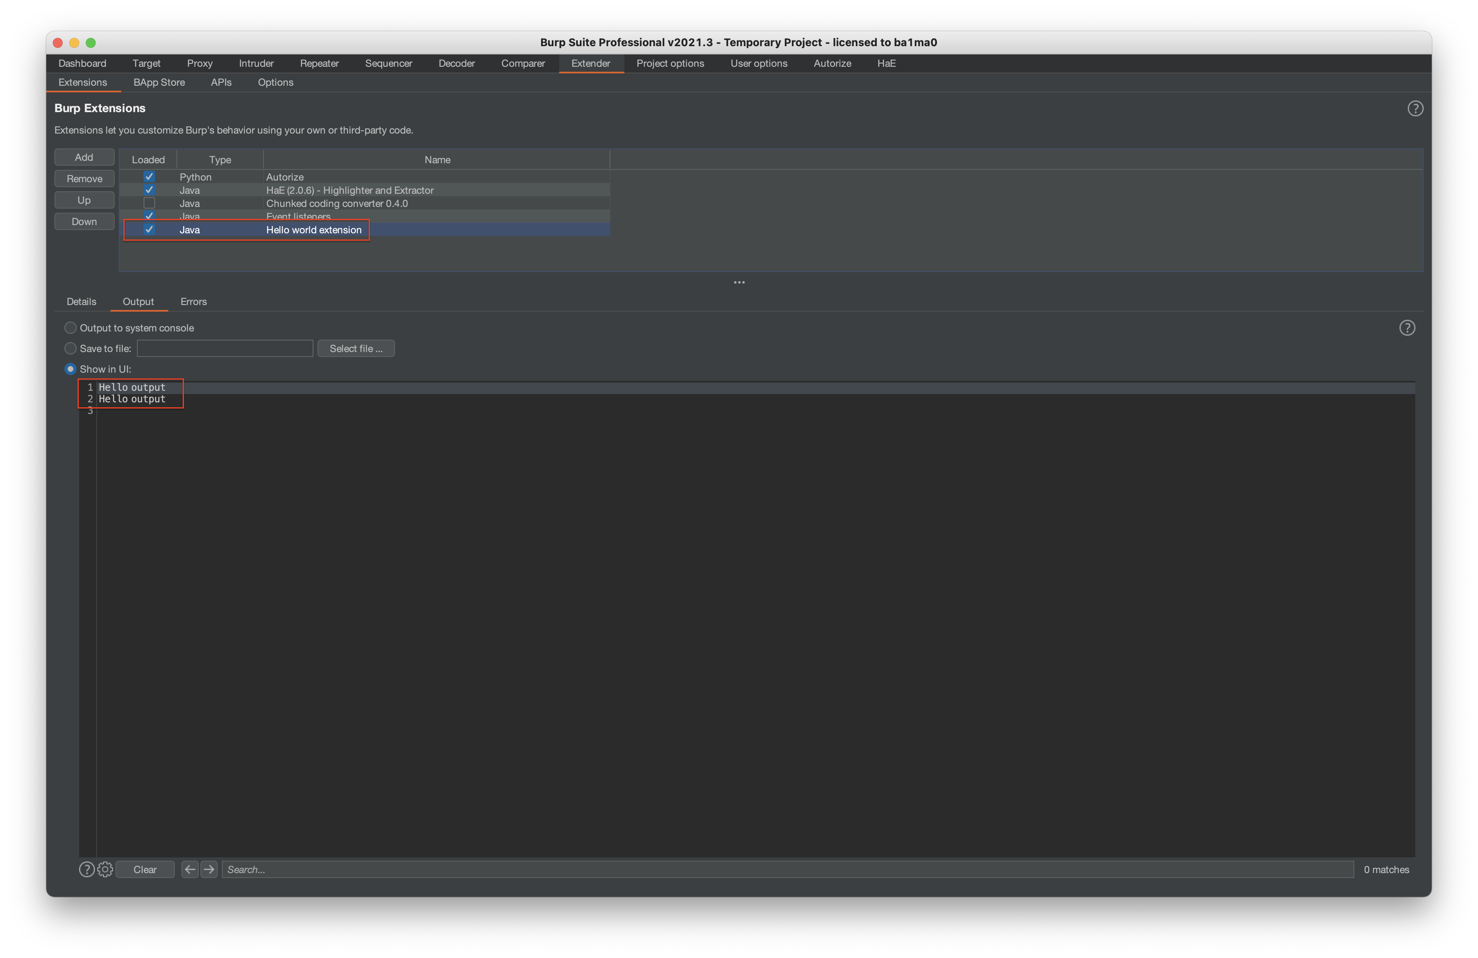Image resolution: width=1478 pixels, height=958 pixels.
Task: Select Output to system console option
Action: coord(71,328)
